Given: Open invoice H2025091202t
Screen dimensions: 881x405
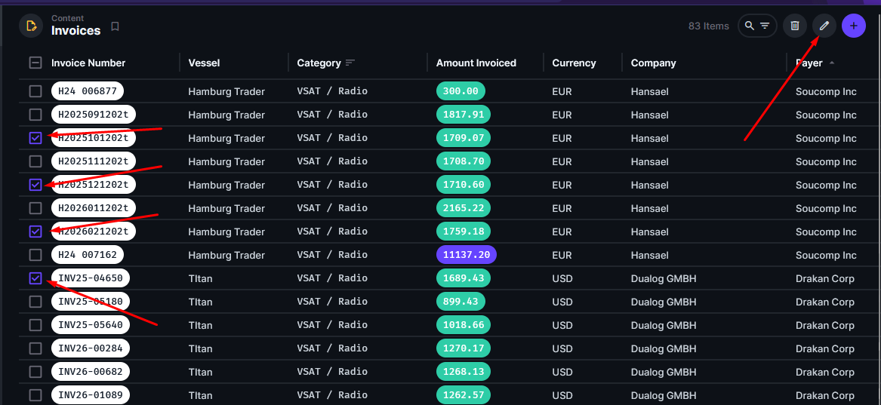Looking at the screenshot, I should point(94,115).
